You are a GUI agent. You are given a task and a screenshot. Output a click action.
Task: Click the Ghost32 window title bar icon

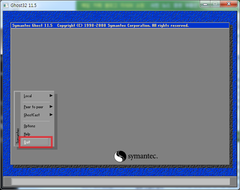(x=5, y=6)
